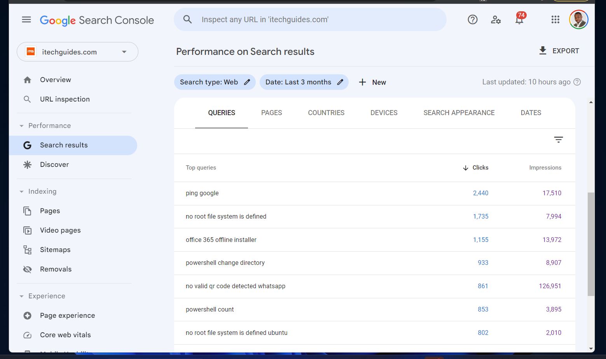Add a New filter
This screenshot has height=359, width=606.
372,82
